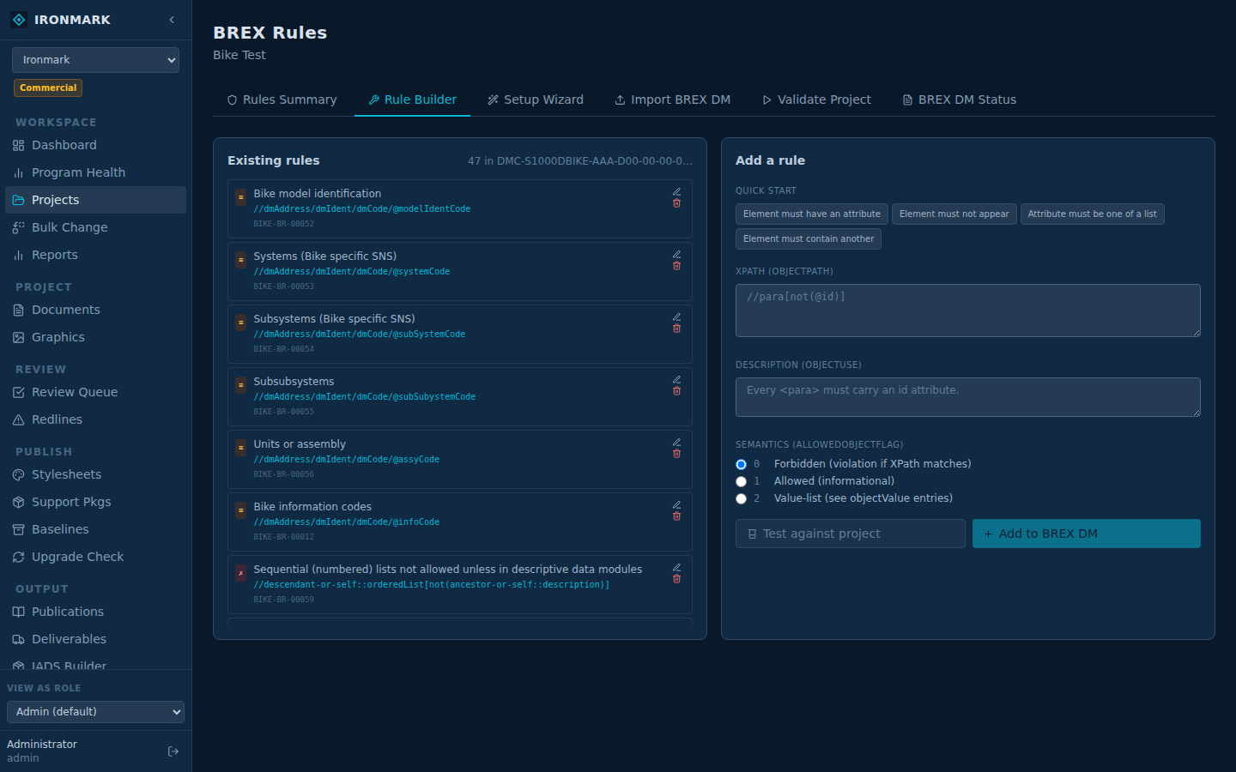Open Dashboard in the sidebar

pos(95,145)
